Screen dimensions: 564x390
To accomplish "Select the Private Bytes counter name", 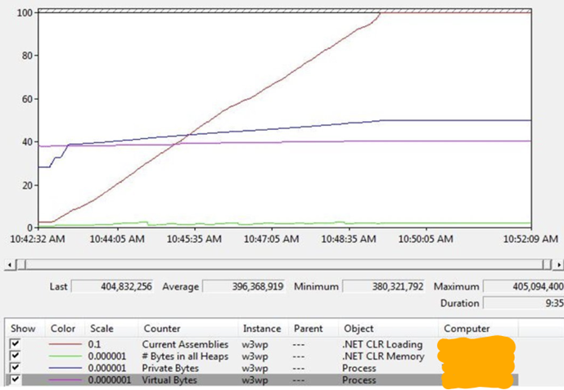I will (170, 368).
